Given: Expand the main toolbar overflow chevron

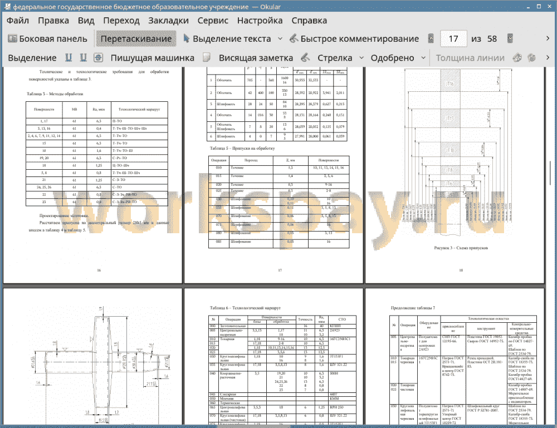Looking at the screenshot, I should point(548,39).
